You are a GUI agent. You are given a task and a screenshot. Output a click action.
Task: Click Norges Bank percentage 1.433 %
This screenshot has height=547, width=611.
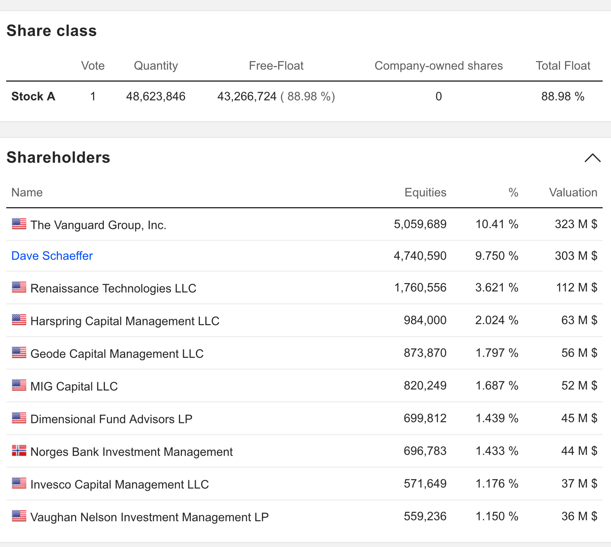click(497, 451)
